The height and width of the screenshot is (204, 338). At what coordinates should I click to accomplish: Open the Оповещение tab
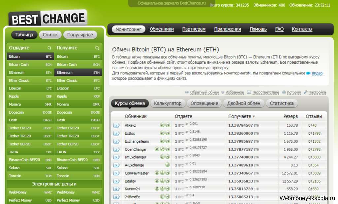pyautogui.click(x=204, y=103)
